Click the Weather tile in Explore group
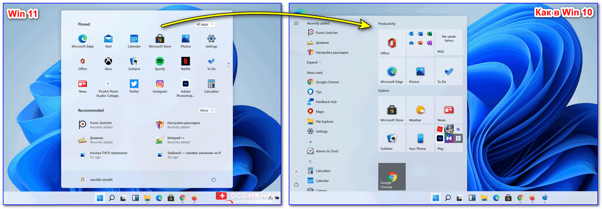 [421, 110]
